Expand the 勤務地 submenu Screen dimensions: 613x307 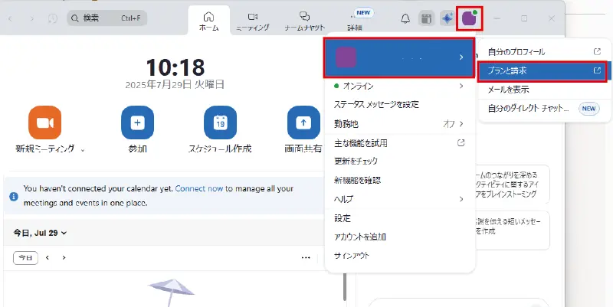399,124
